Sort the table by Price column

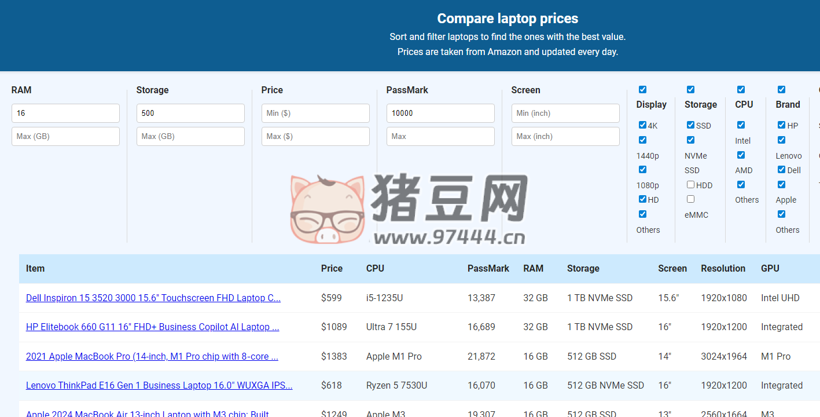pos(332,268)
